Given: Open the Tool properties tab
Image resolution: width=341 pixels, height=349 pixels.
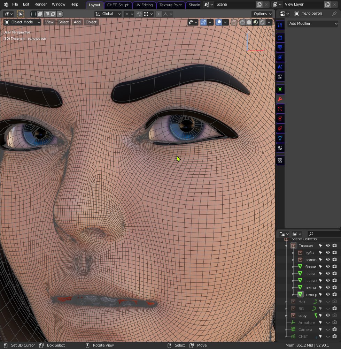Looking at the screenshot, I should (280, 25).
